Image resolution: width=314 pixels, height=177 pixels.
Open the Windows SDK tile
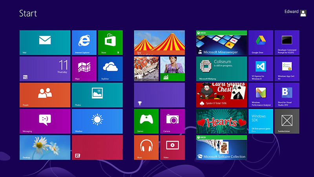(x=261, y=121)
